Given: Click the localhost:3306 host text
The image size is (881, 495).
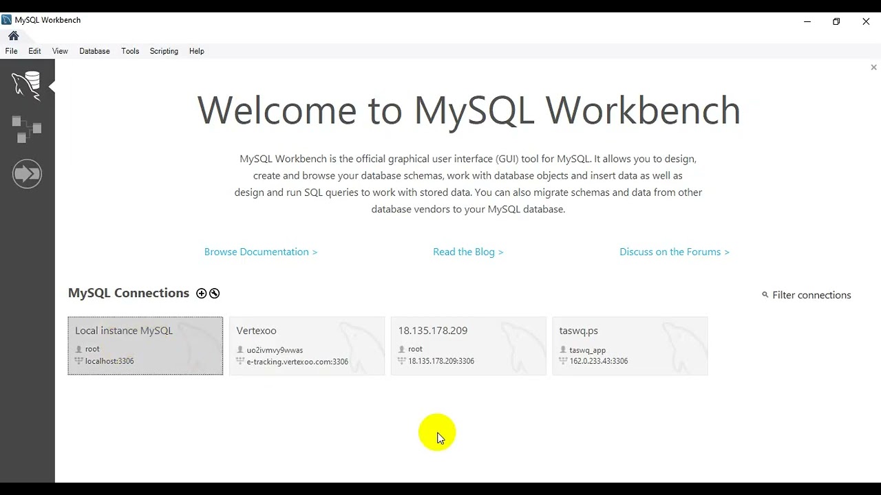Looking at the screenshot, I should [109, 361].
